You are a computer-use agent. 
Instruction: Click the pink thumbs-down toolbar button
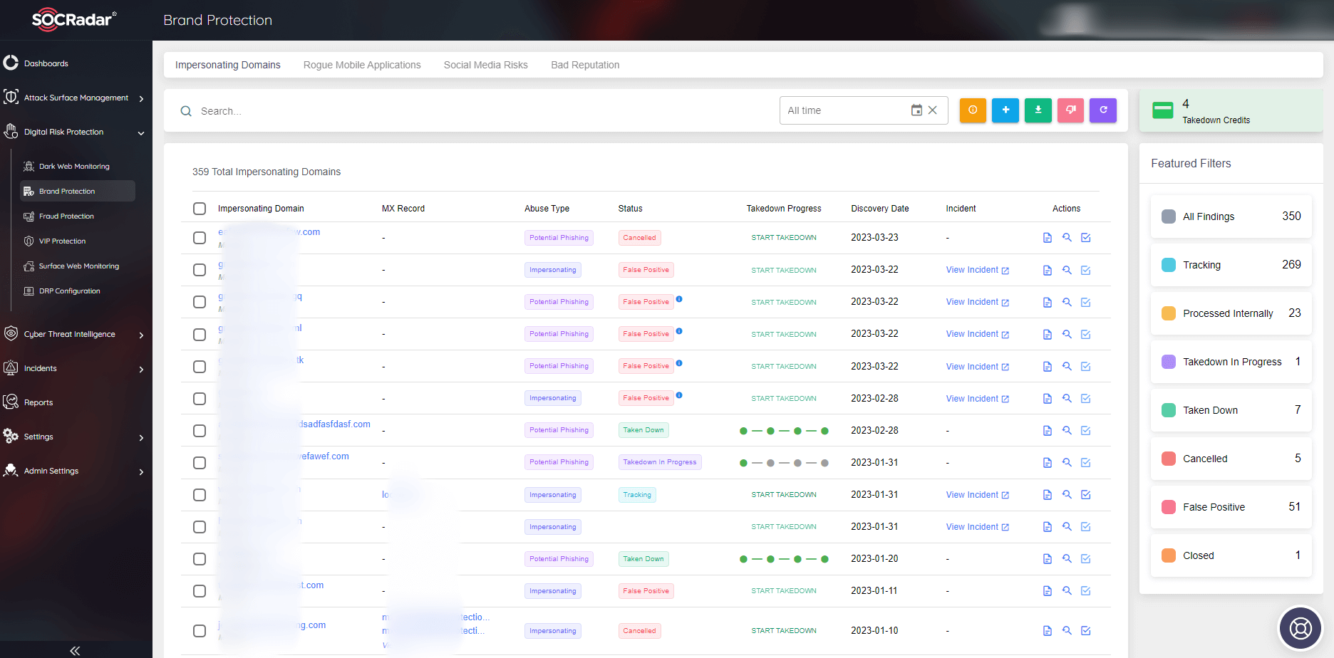(1070, 110)
